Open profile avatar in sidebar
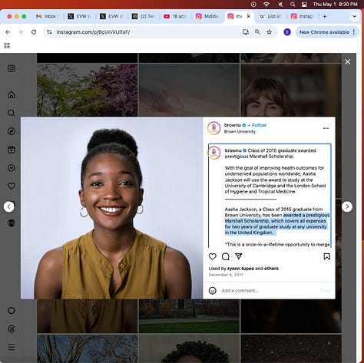364x363 pixels. [12, 223]
